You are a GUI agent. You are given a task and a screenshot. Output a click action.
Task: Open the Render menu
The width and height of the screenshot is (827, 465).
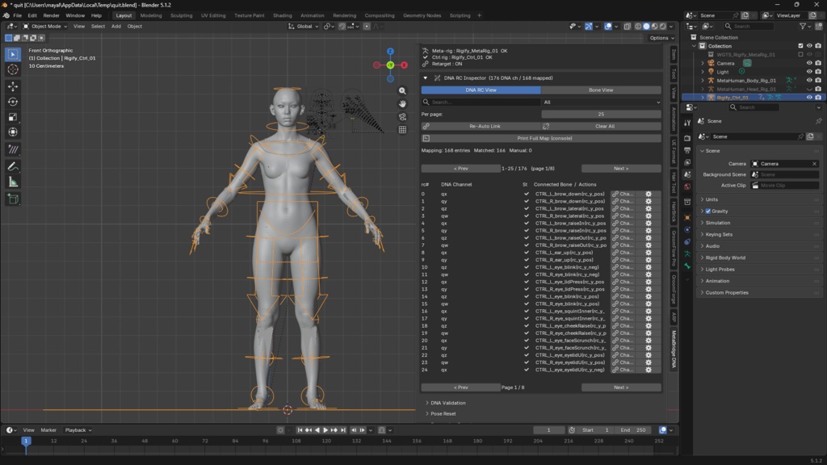click(51, 15)
